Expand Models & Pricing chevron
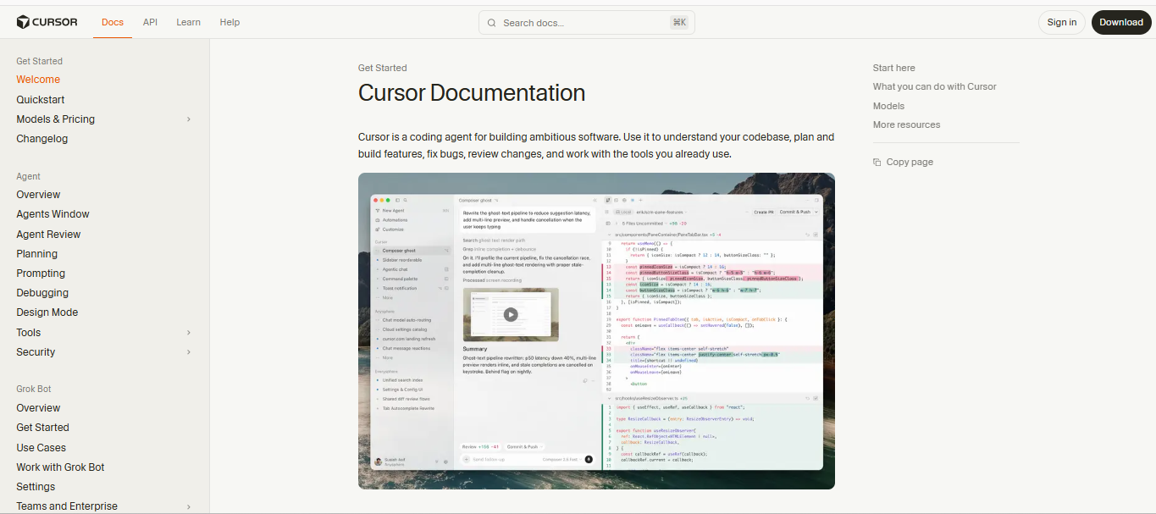This screenshot has width=1156, height=514. pos(189,119)
